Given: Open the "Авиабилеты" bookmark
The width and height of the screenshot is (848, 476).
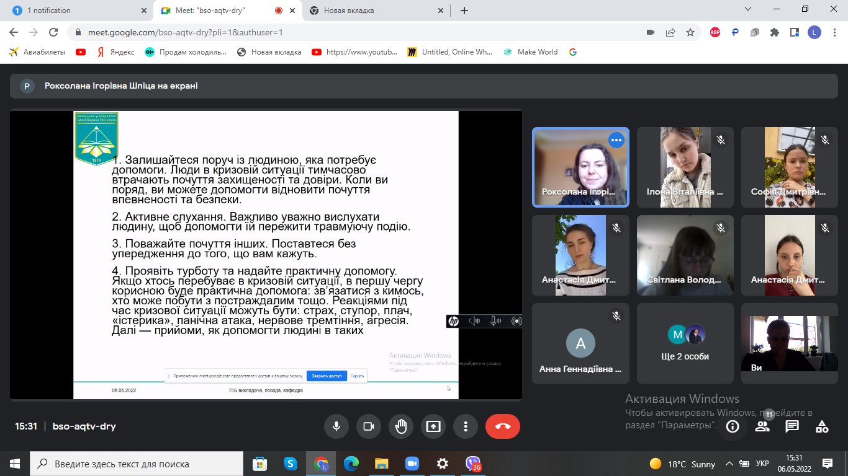Looking at the screenshot, I should [x=38, y=52].
